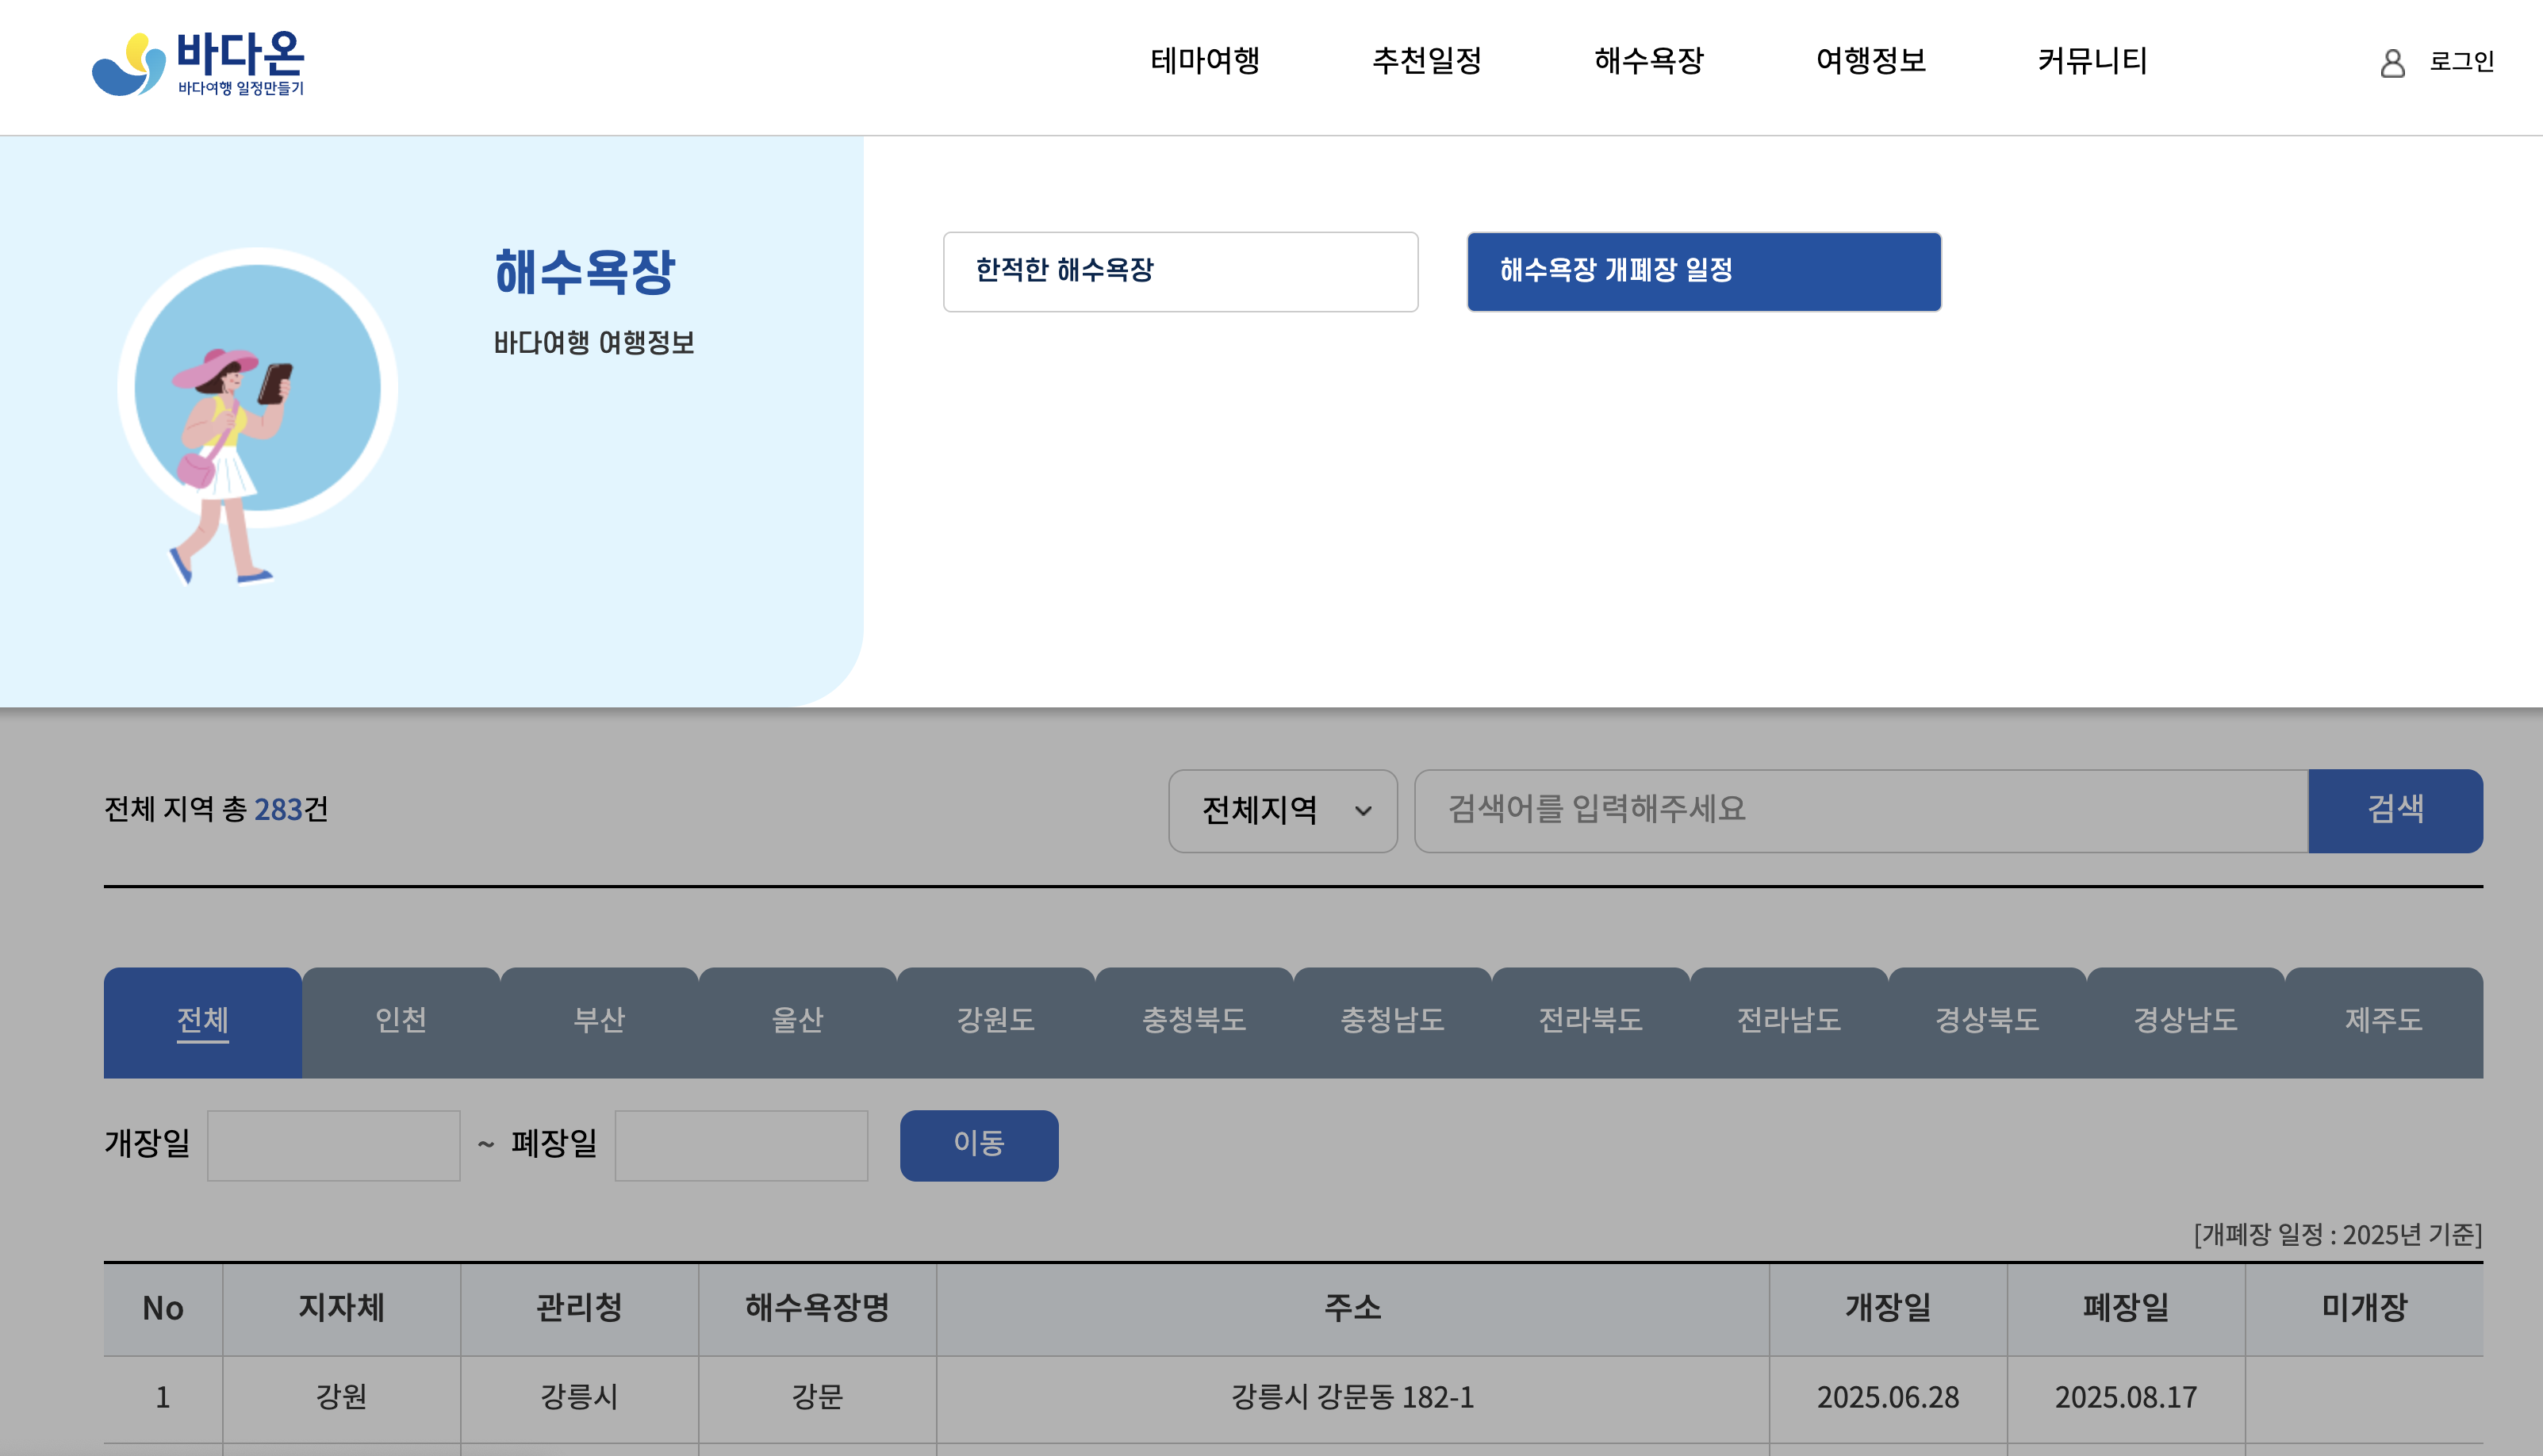The height and width of the screenshot is (1456, 2543).
Task: Click the 개장일 date input field
Action: tap(333, 1145)
